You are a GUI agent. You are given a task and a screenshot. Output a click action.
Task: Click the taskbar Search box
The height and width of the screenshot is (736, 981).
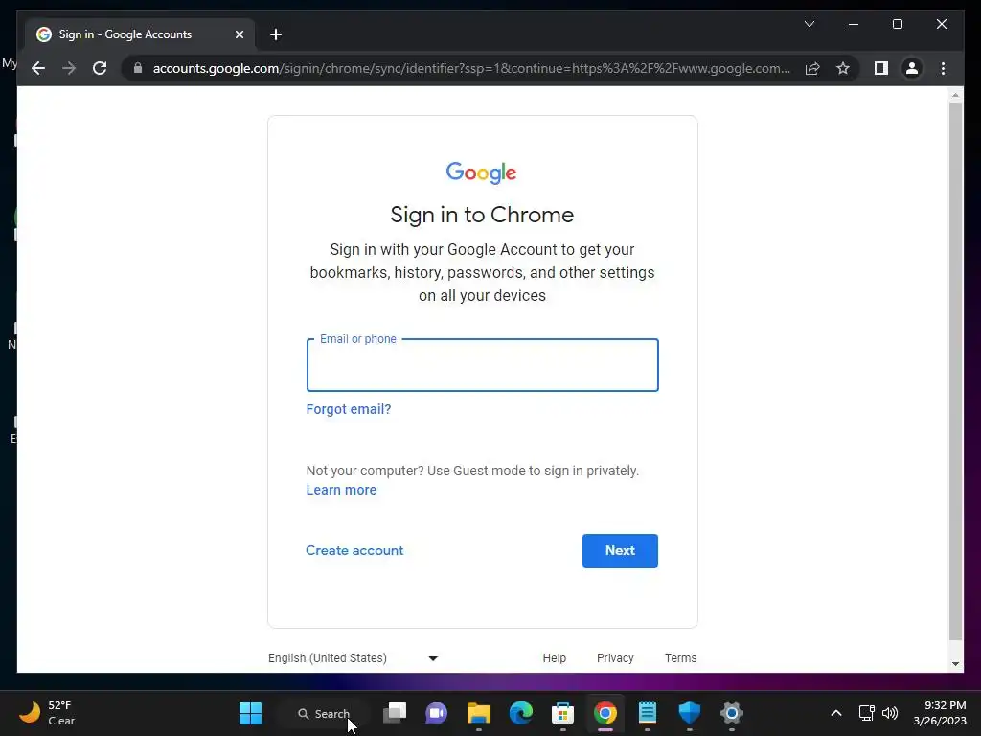pos(324,713)
